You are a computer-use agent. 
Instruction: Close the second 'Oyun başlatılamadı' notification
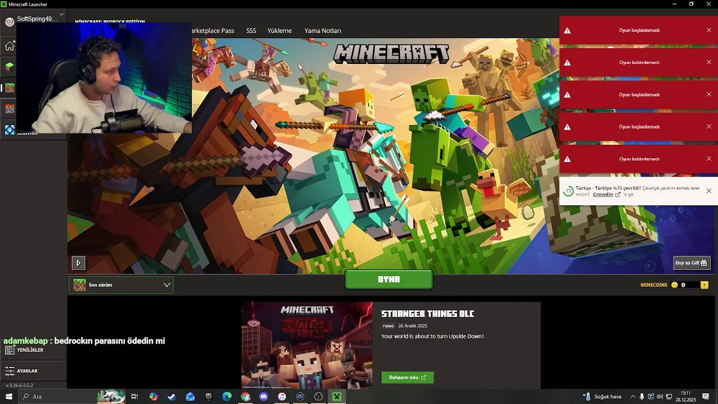click(x=709, y=94)
